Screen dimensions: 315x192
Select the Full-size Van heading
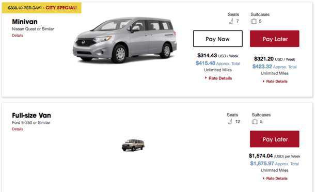pyautogui.click(x=31, y=116)
